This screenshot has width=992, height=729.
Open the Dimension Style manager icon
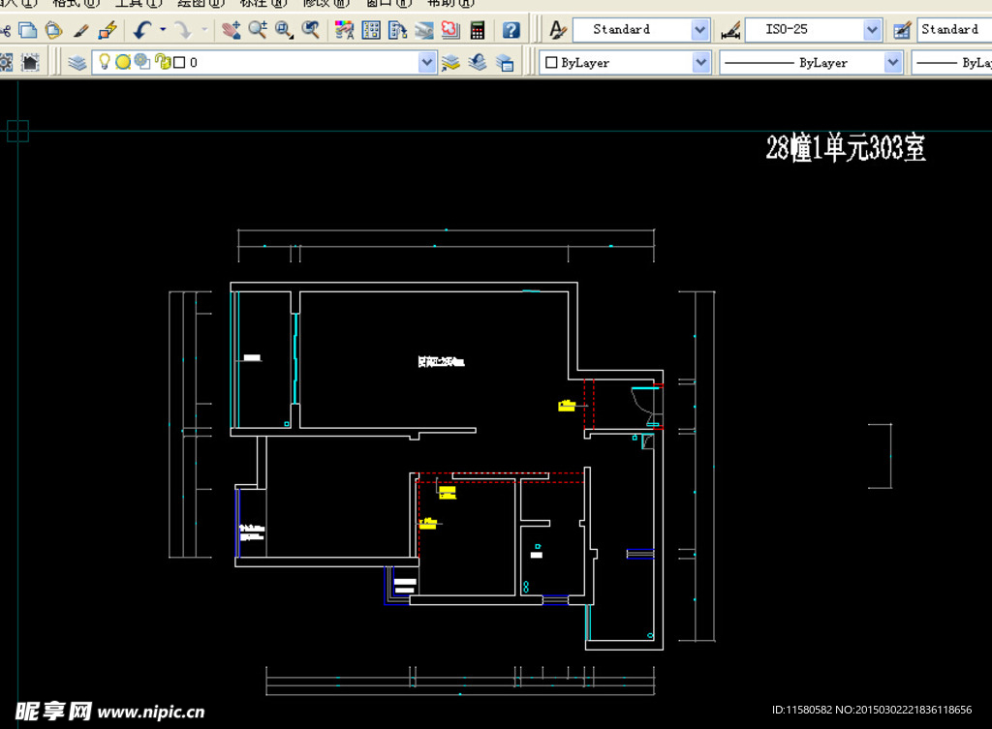point(730,30)
